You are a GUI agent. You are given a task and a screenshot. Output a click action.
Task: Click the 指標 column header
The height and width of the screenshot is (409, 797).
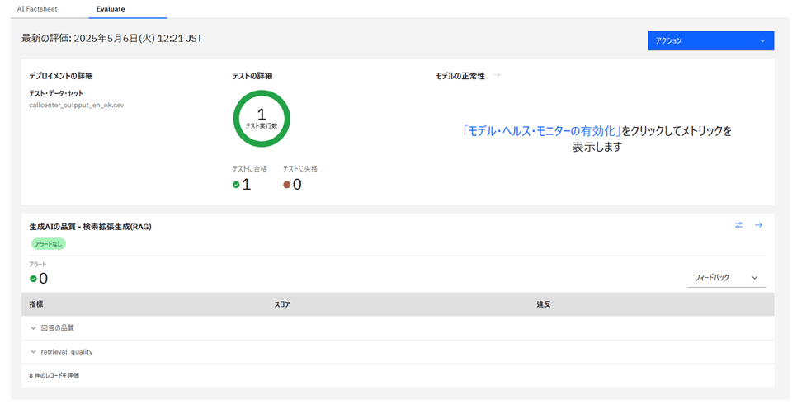(x=36, y=304)
